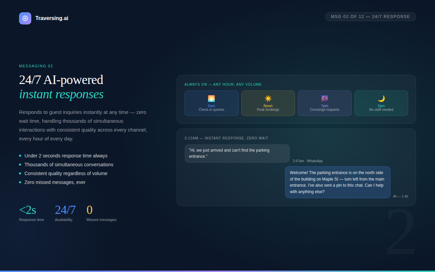Click the instant responses italic heading
The image size is (435, 272).
(x=61, y=94)
